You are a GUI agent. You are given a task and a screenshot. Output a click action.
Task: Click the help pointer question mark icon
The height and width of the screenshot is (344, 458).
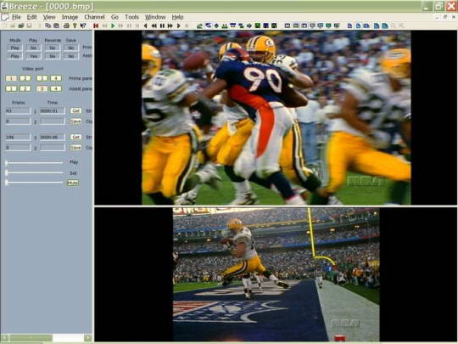pos(83,25)
